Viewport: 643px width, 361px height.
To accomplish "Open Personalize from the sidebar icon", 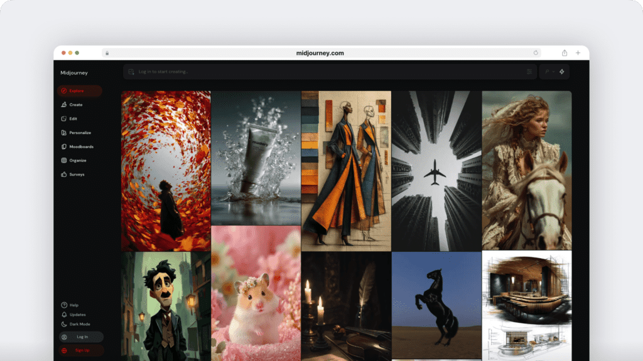I will point(64,133).
